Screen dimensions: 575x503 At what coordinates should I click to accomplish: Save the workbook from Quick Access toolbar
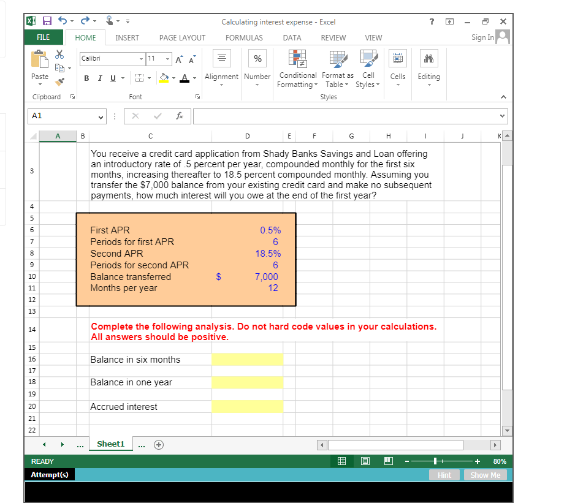coord(47,21)
